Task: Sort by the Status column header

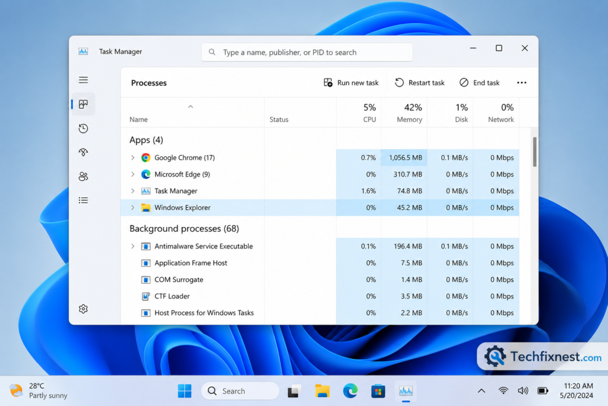Action: [300, 112]
